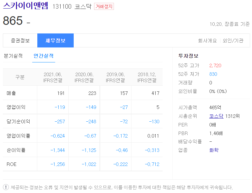
Task: Click the 매출 row label
Action: point(11,93)
